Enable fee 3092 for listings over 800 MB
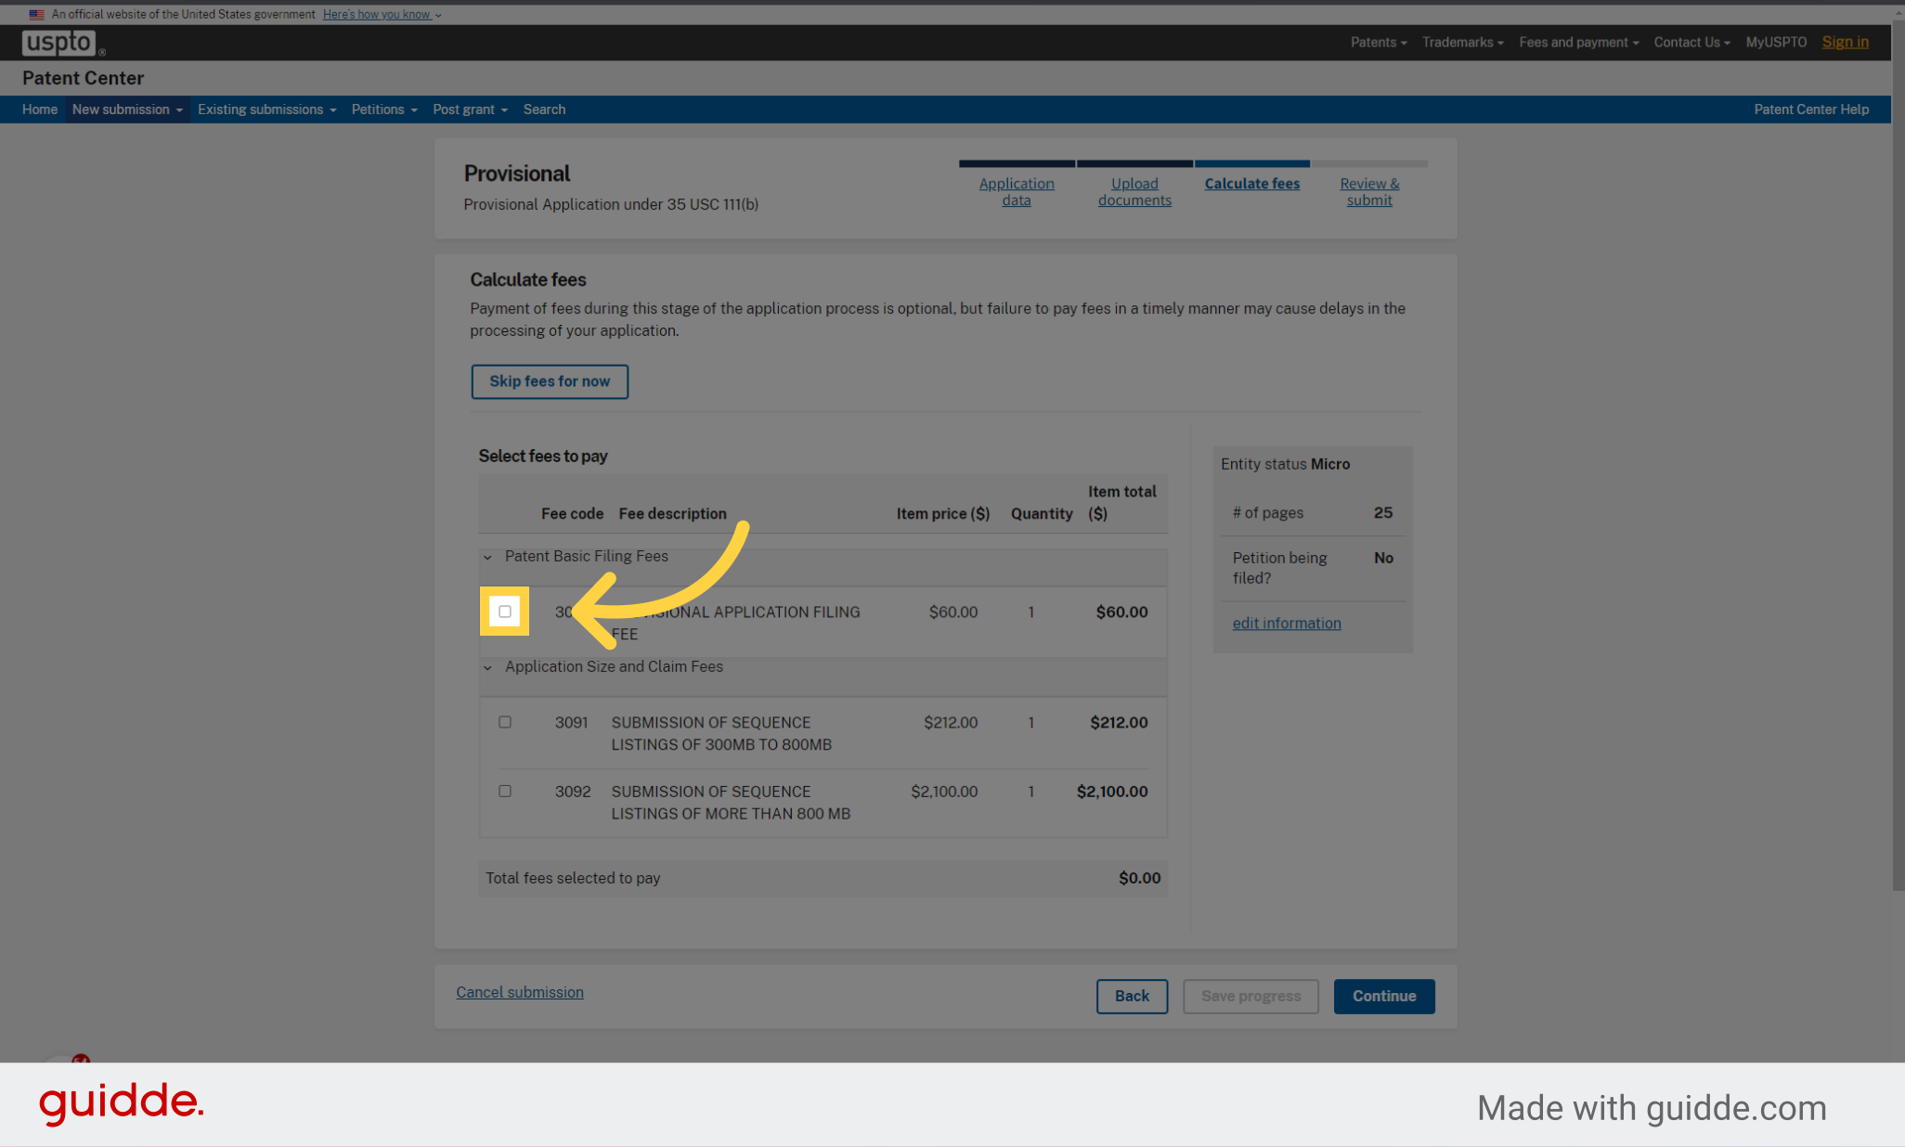 click(504, 791)
